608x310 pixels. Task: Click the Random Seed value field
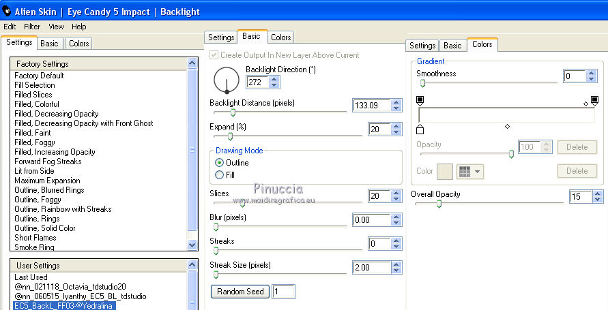tap(283, 292)
